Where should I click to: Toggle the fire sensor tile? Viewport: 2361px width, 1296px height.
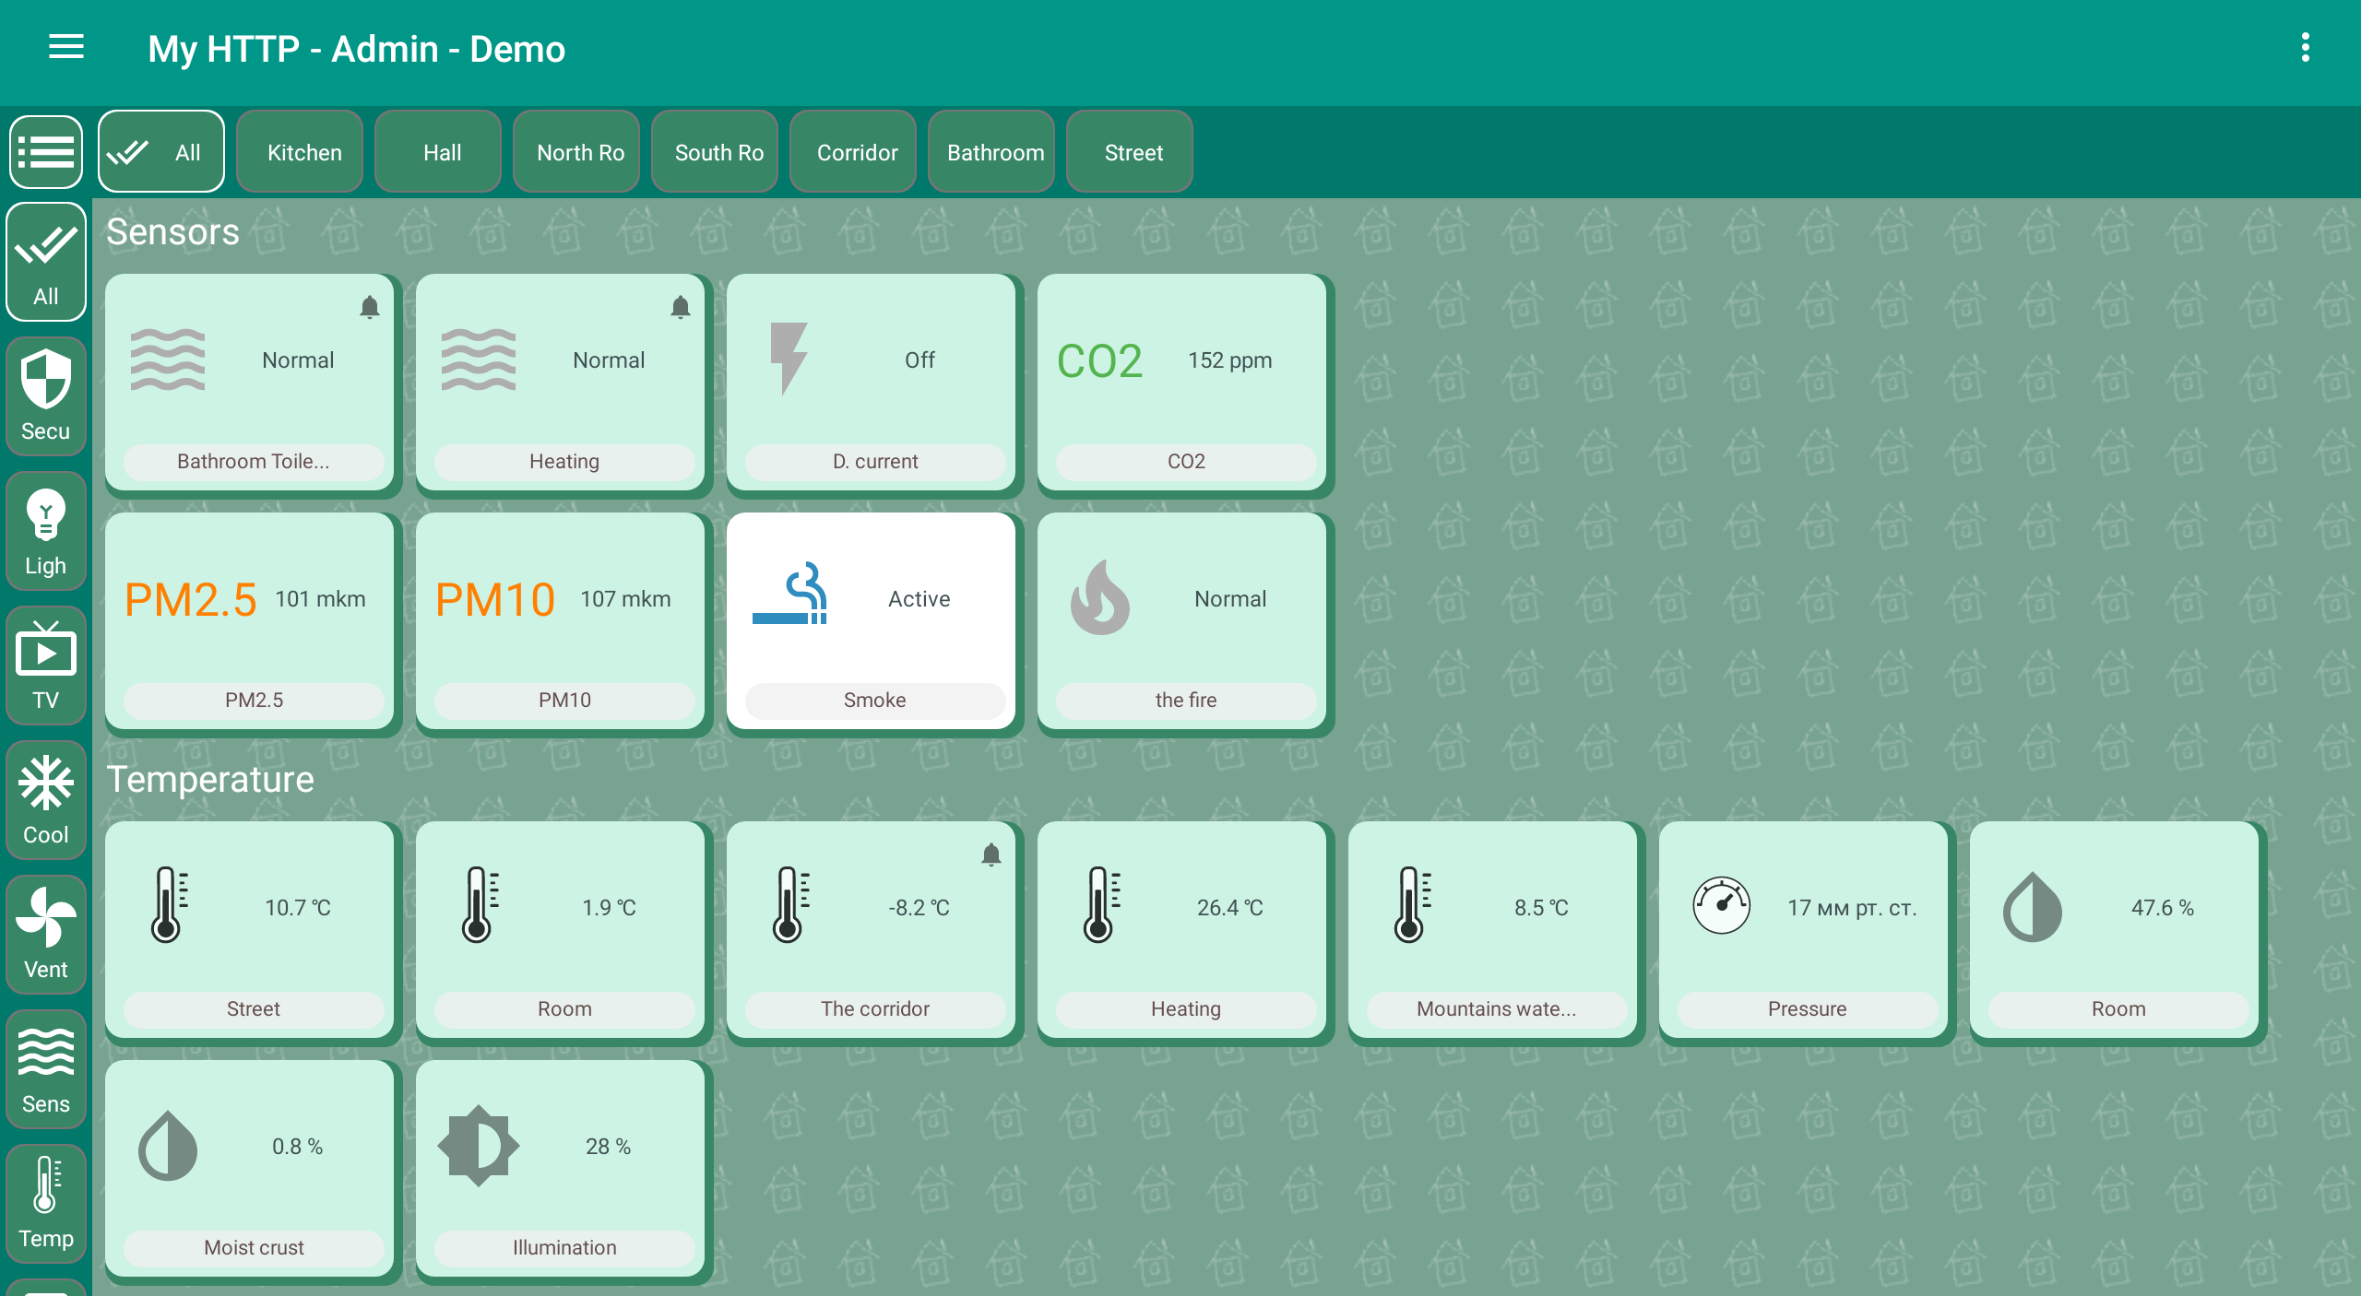click(1182, 620)
